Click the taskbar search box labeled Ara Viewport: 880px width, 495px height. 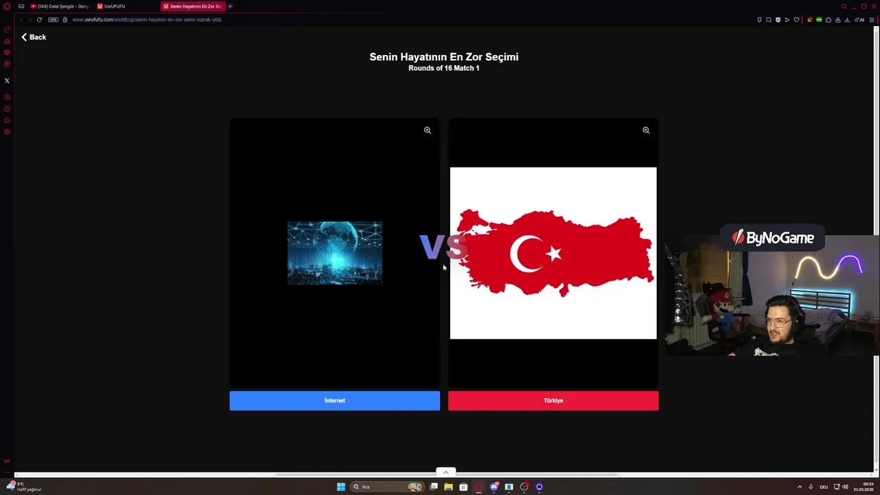(387, 487)
